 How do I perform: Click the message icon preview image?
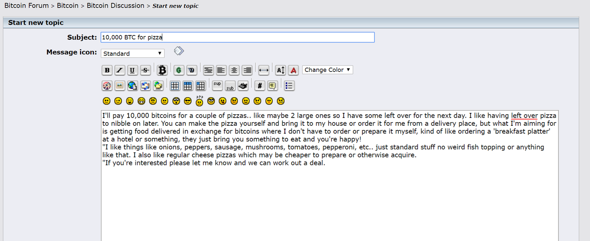(179, 51)
